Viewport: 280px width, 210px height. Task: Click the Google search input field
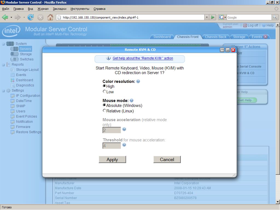[249, 17]
